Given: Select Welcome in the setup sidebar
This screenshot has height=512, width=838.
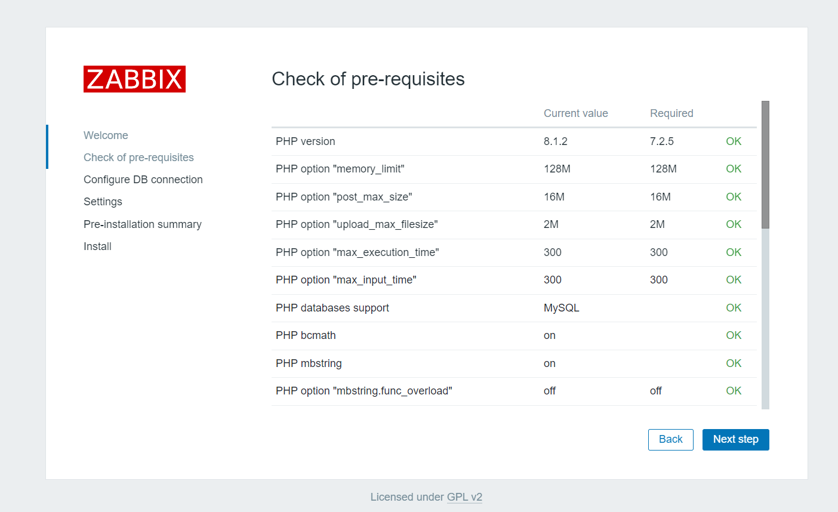Looking at the screenshot, I should coord(106,135).
